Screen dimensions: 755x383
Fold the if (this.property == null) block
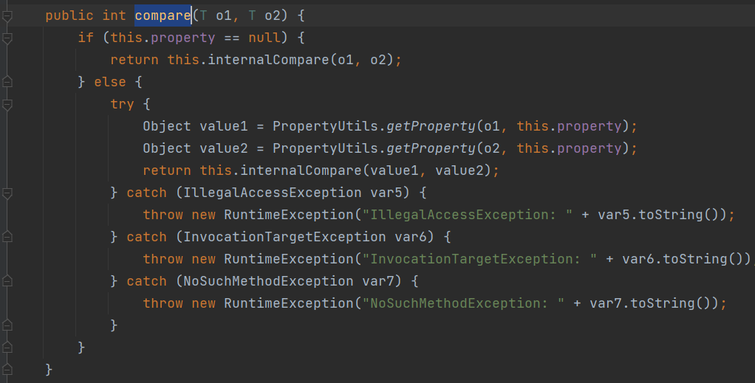coord(7,38)
